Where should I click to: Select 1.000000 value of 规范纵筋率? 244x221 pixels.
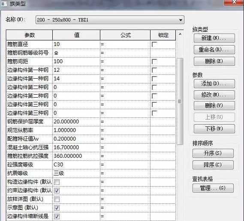pyautogui.click(x=76, y=130)
